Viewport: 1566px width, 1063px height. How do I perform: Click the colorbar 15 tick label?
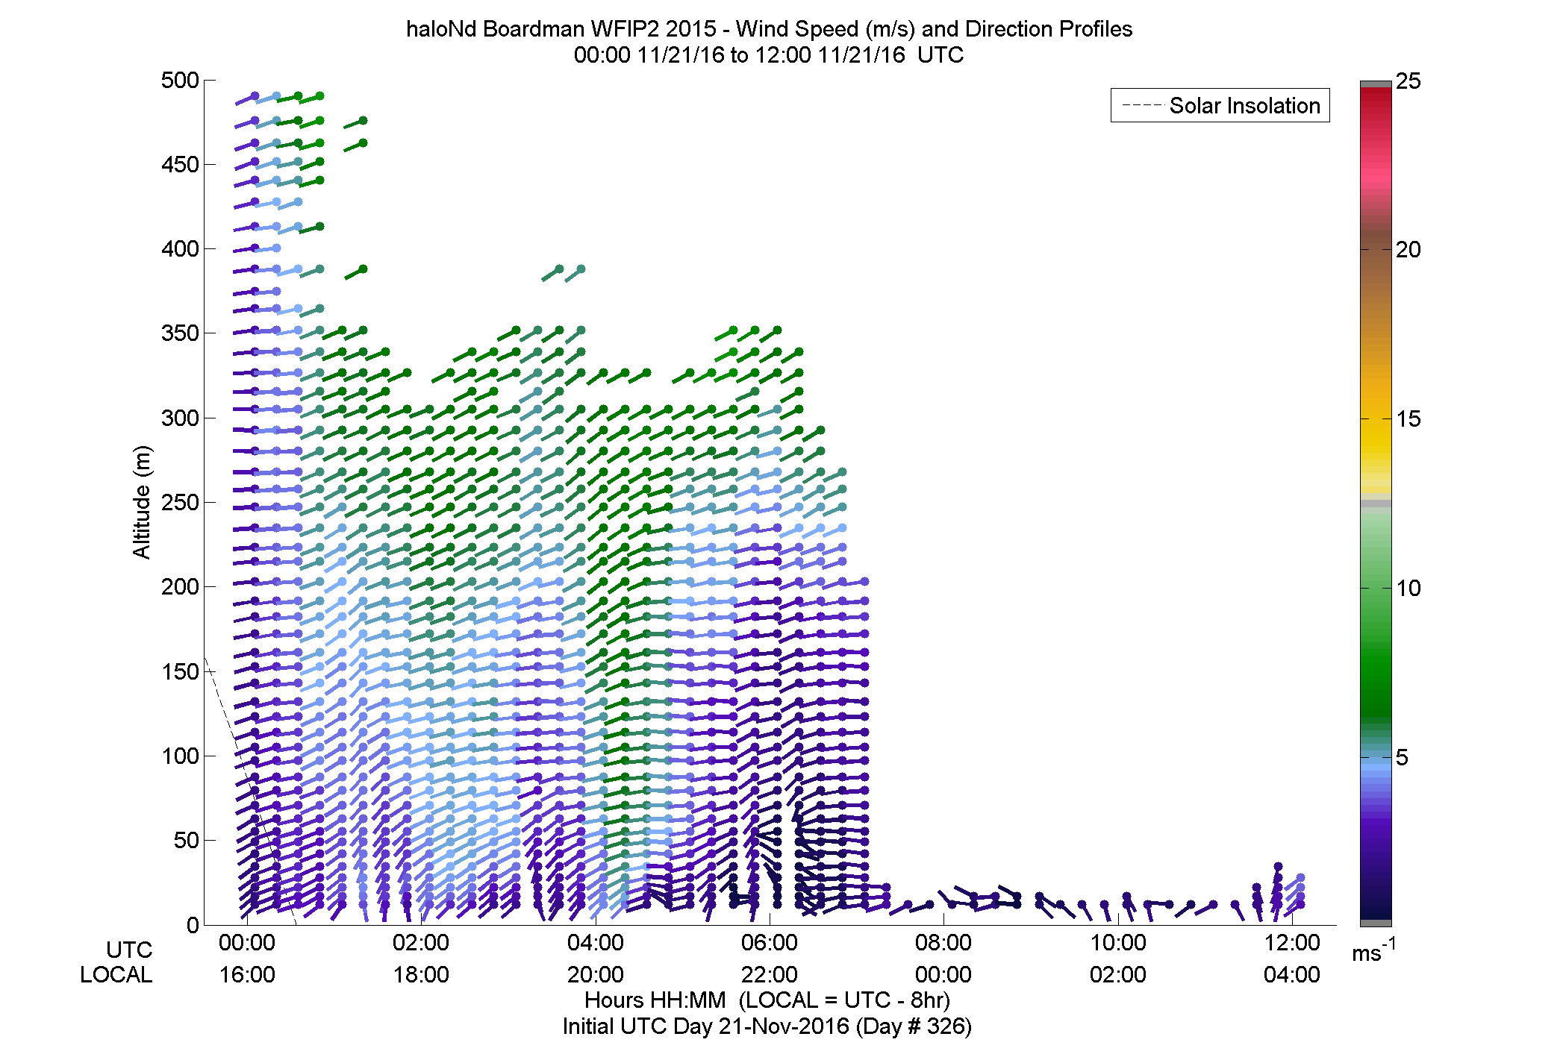point(1409,419)
